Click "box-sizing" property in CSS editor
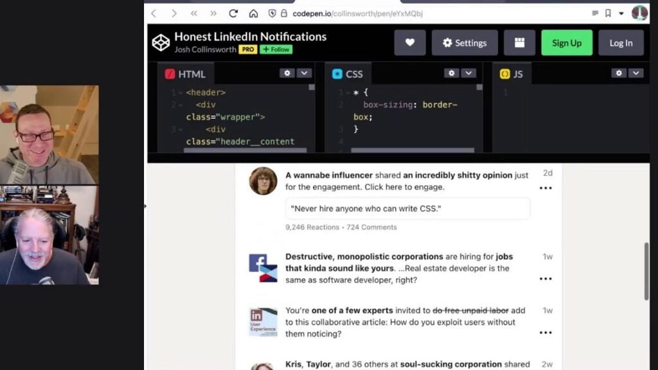 tap(387, 105)
